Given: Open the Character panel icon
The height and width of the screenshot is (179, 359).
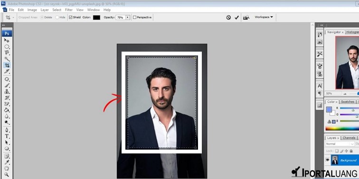Looking at the screenshot, I should pyautogui.click(x=320, y=86).
